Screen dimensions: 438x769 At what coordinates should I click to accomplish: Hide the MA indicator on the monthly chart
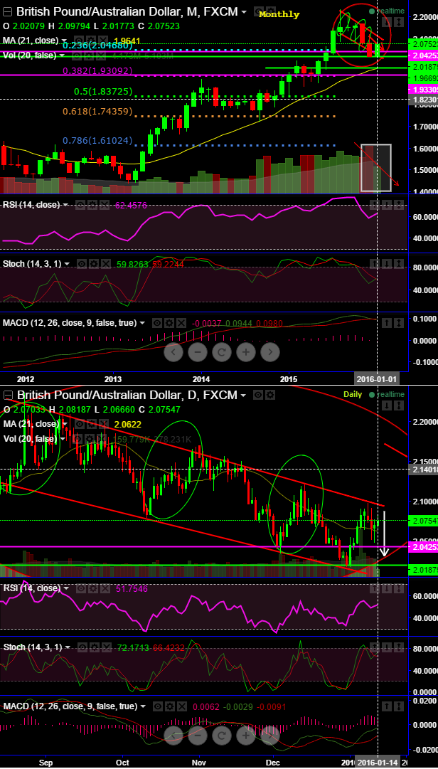(78, 41)
